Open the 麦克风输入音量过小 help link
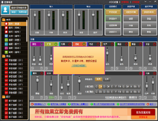 (x=80, y=104)
